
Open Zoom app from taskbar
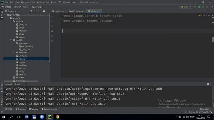tap(42, 117)
